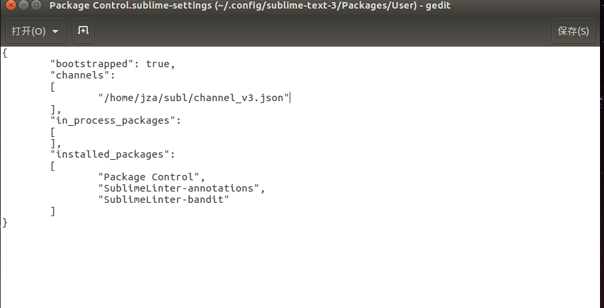Click the "Package Control" list entry
Screen dimensions: 604x308
149,177
